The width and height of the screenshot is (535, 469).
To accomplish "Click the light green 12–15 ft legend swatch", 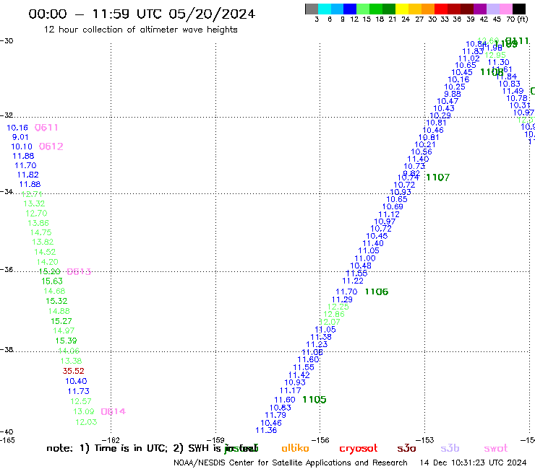I will (x=363, y=9).
